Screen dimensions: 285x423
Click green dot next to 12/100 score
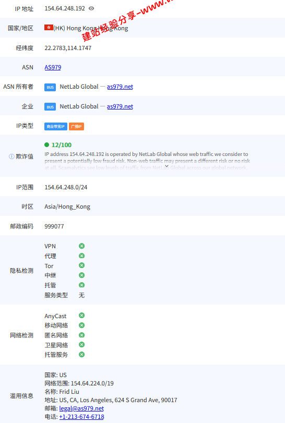coord(46,145)
